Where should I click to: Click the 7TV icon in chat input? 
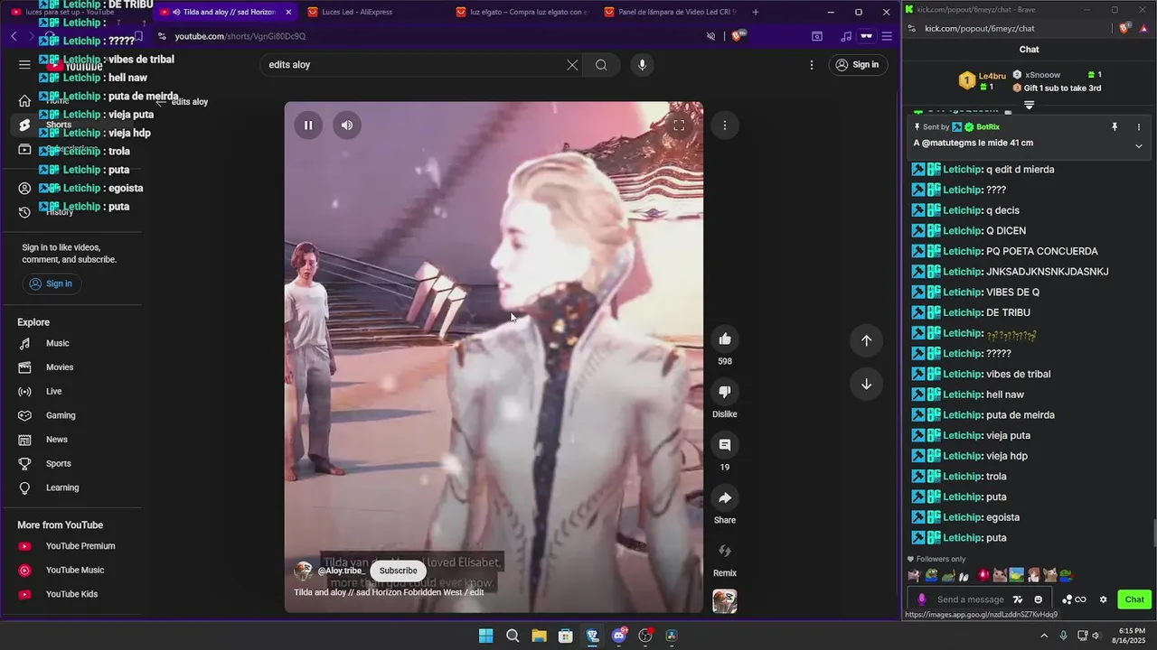[1018, 599]
